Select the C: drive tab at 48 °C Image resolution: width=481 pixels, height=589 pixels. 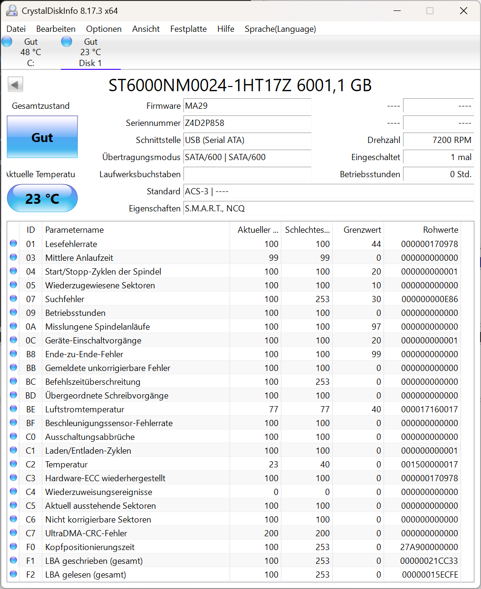point(30,52)
